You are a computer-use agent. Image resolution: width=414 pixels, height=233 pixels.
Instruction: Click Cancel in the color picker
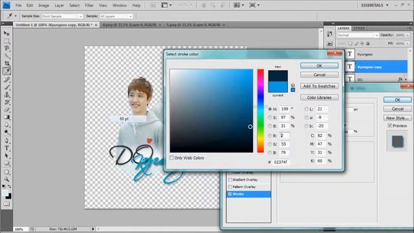coord(319,75)
